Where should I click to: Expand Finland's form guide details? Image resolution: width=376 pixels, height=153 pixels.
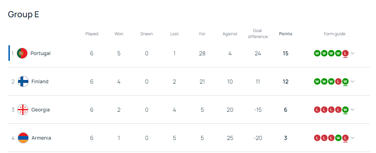[x=352, y=81]
